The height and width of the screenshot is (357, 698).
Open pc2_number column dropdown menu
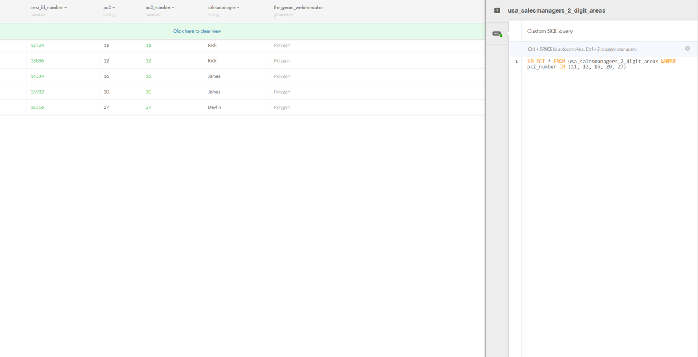pos(173,8)
